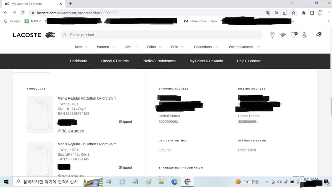Go to the Dashboard tab
The image size is (332, 195).
tap(78, 61)
